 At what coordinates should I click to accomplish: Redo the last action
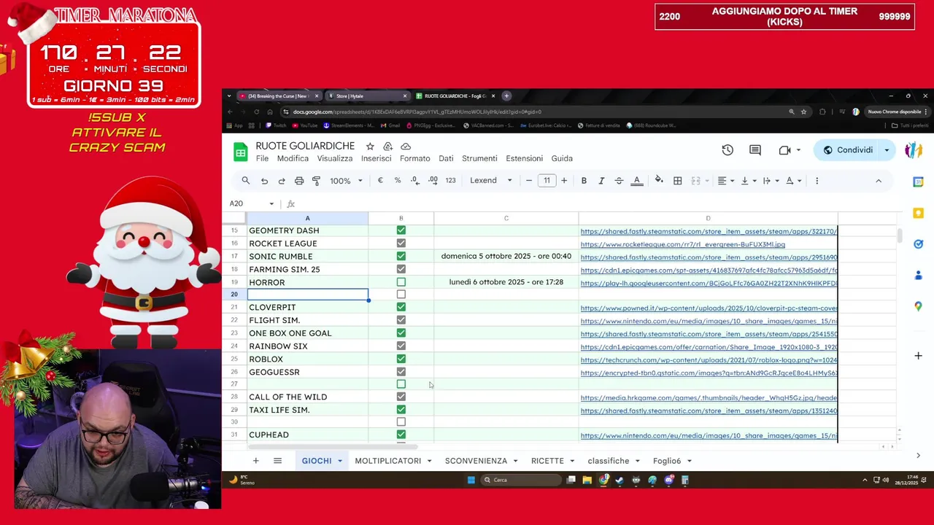click(x=282, y=181)
